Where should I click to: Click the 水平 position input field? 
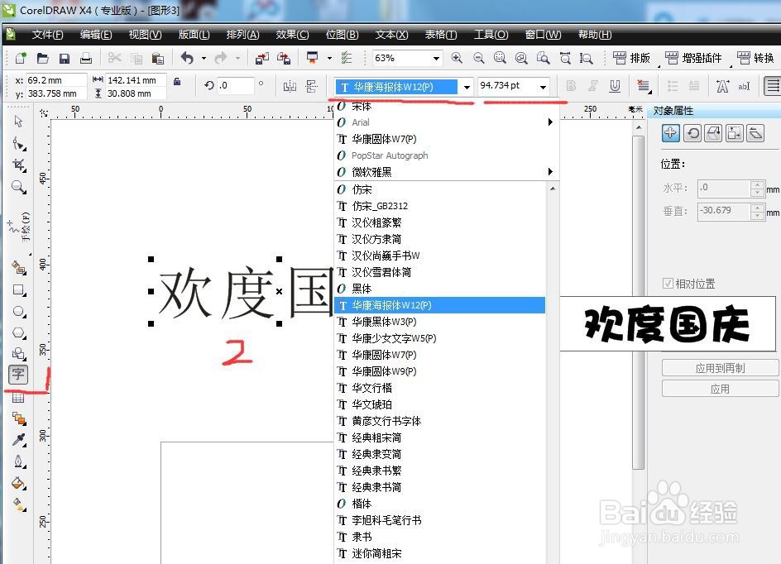pyautogui.click(x=723, y=188)
